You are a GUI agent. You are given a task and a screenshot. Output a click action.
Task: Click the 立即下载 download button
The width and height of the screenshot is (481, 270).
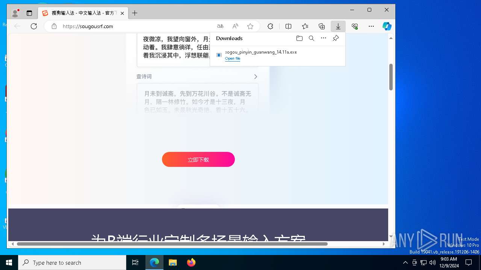pyautogui.click(x=198, y=159)
